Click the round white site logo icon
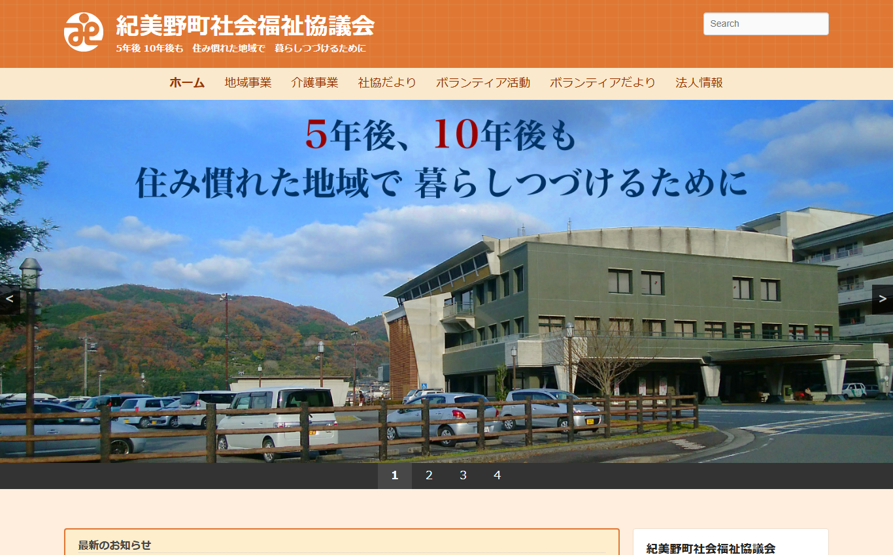The height and width of the screenshot is (555, 893). (x=84, y=32)
